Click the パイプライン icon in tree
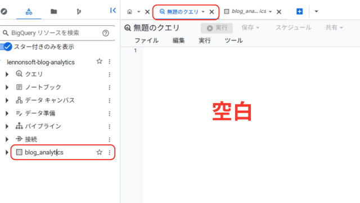The image size is (360, 203). [x=19, y=126]
